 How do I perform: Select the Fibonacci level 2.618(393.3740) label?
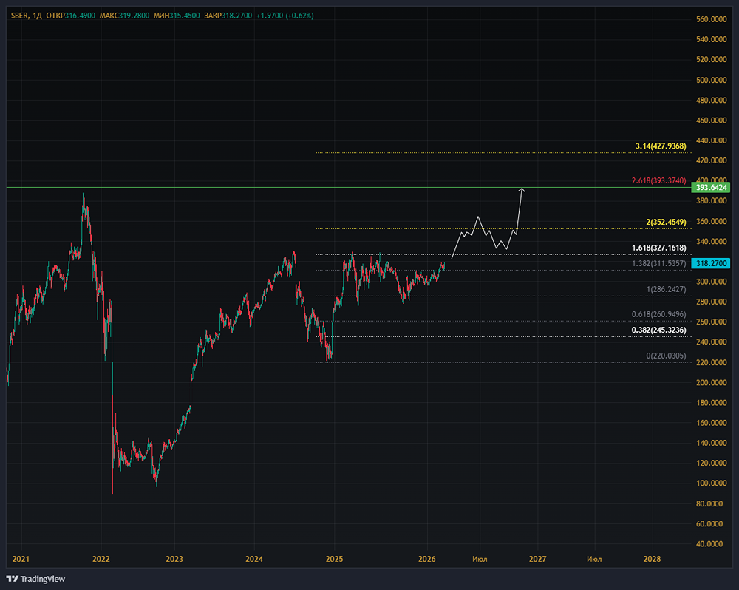click(x=659, y=180)
